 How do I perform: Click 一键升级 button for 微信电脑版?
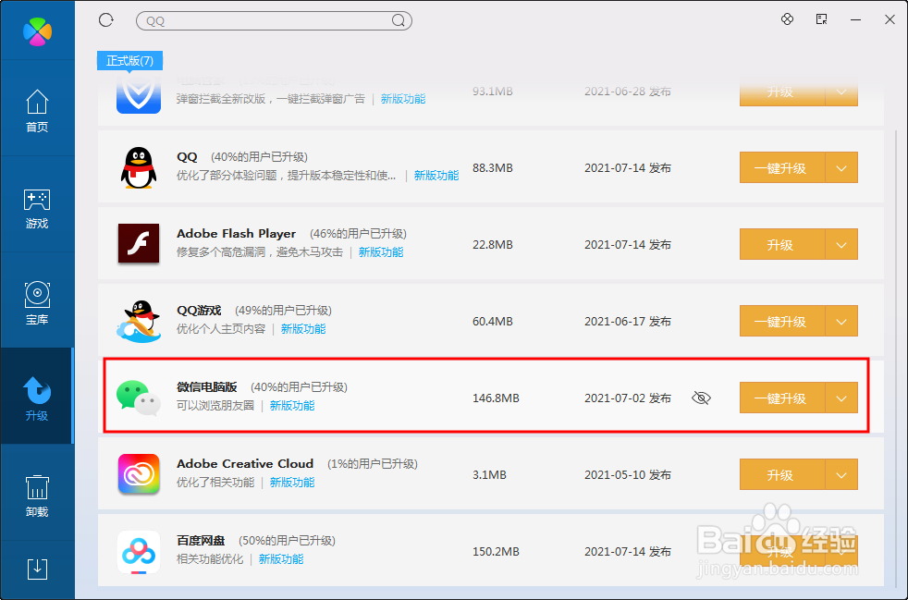point(781,398)
